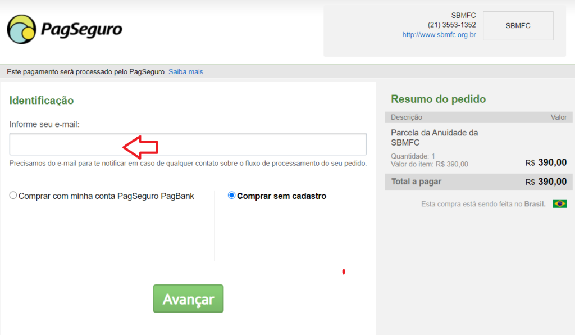The width and height of the screenshot is (575, 335).
Task: Click Informe seu e-mail label
Action: click(x=44, y=124)
